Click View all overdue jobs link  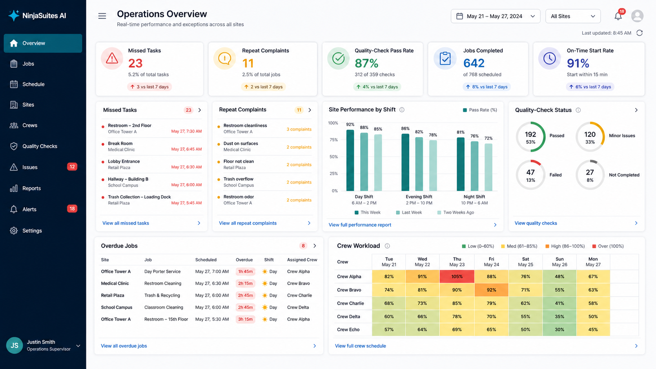point(124,346)
